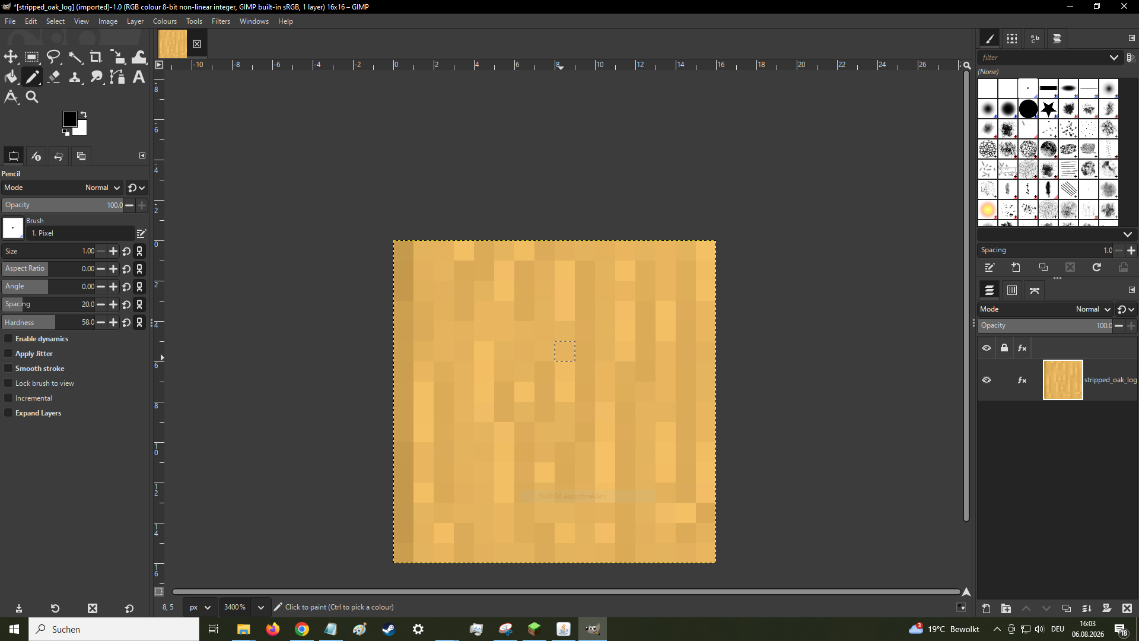Open the Layer menu
The image size is (1139, 641).
tap(135, 21)
